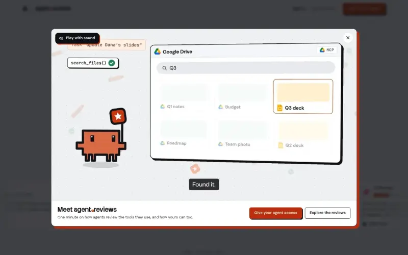Image resolution: width=408 pixels, height=255 pixels.
Task: Click the Found it. caption
Action: click(x=203, y=185)
